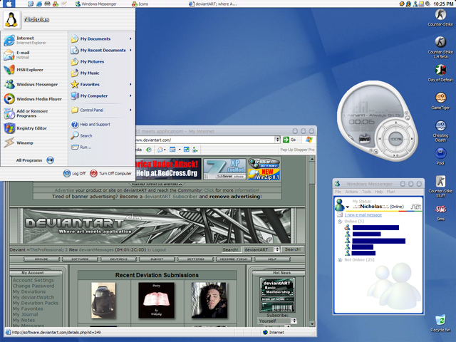The height and width of the screenshot is (342, 456).
Task: Open Internet Explorer from the start menu
Action: (x=25, y=41)
